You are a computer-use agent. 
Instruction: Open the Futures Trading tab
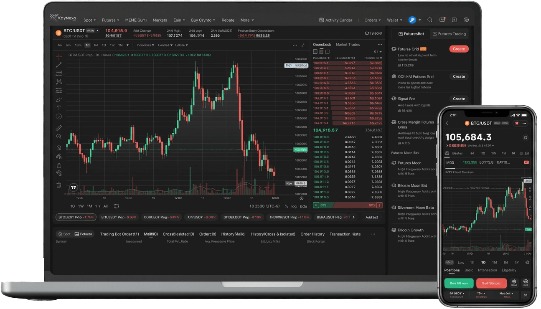[449, 34]
